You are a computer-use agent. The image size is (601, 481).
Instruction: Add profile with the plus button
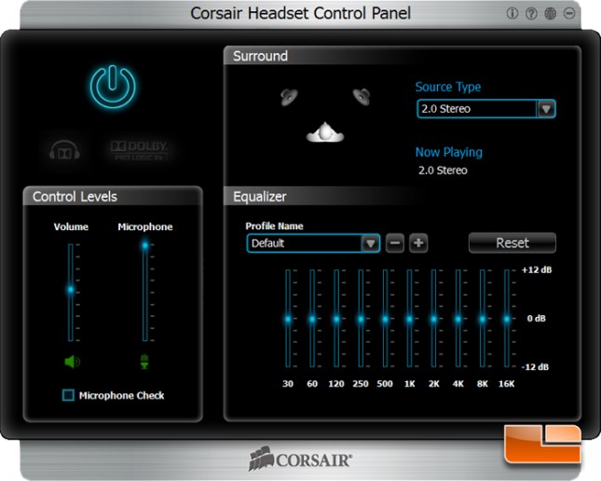coord(418,243)
